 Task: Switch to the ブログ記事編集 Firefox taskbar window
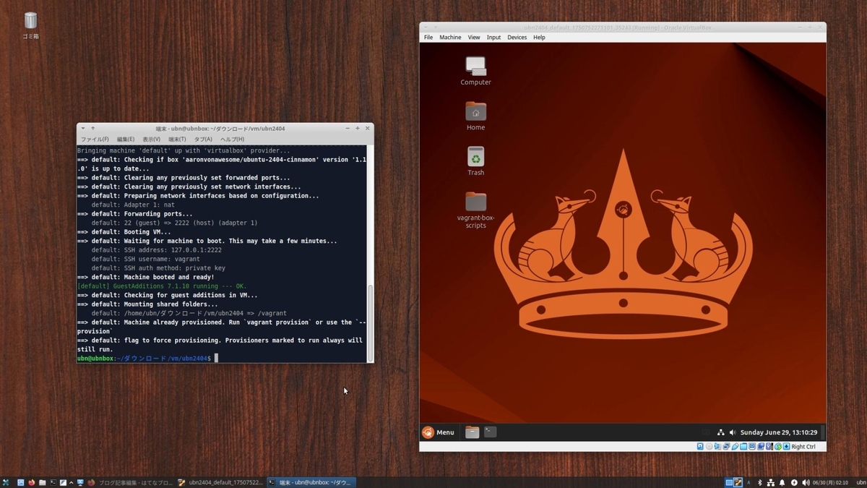click(x=130, y=482)
